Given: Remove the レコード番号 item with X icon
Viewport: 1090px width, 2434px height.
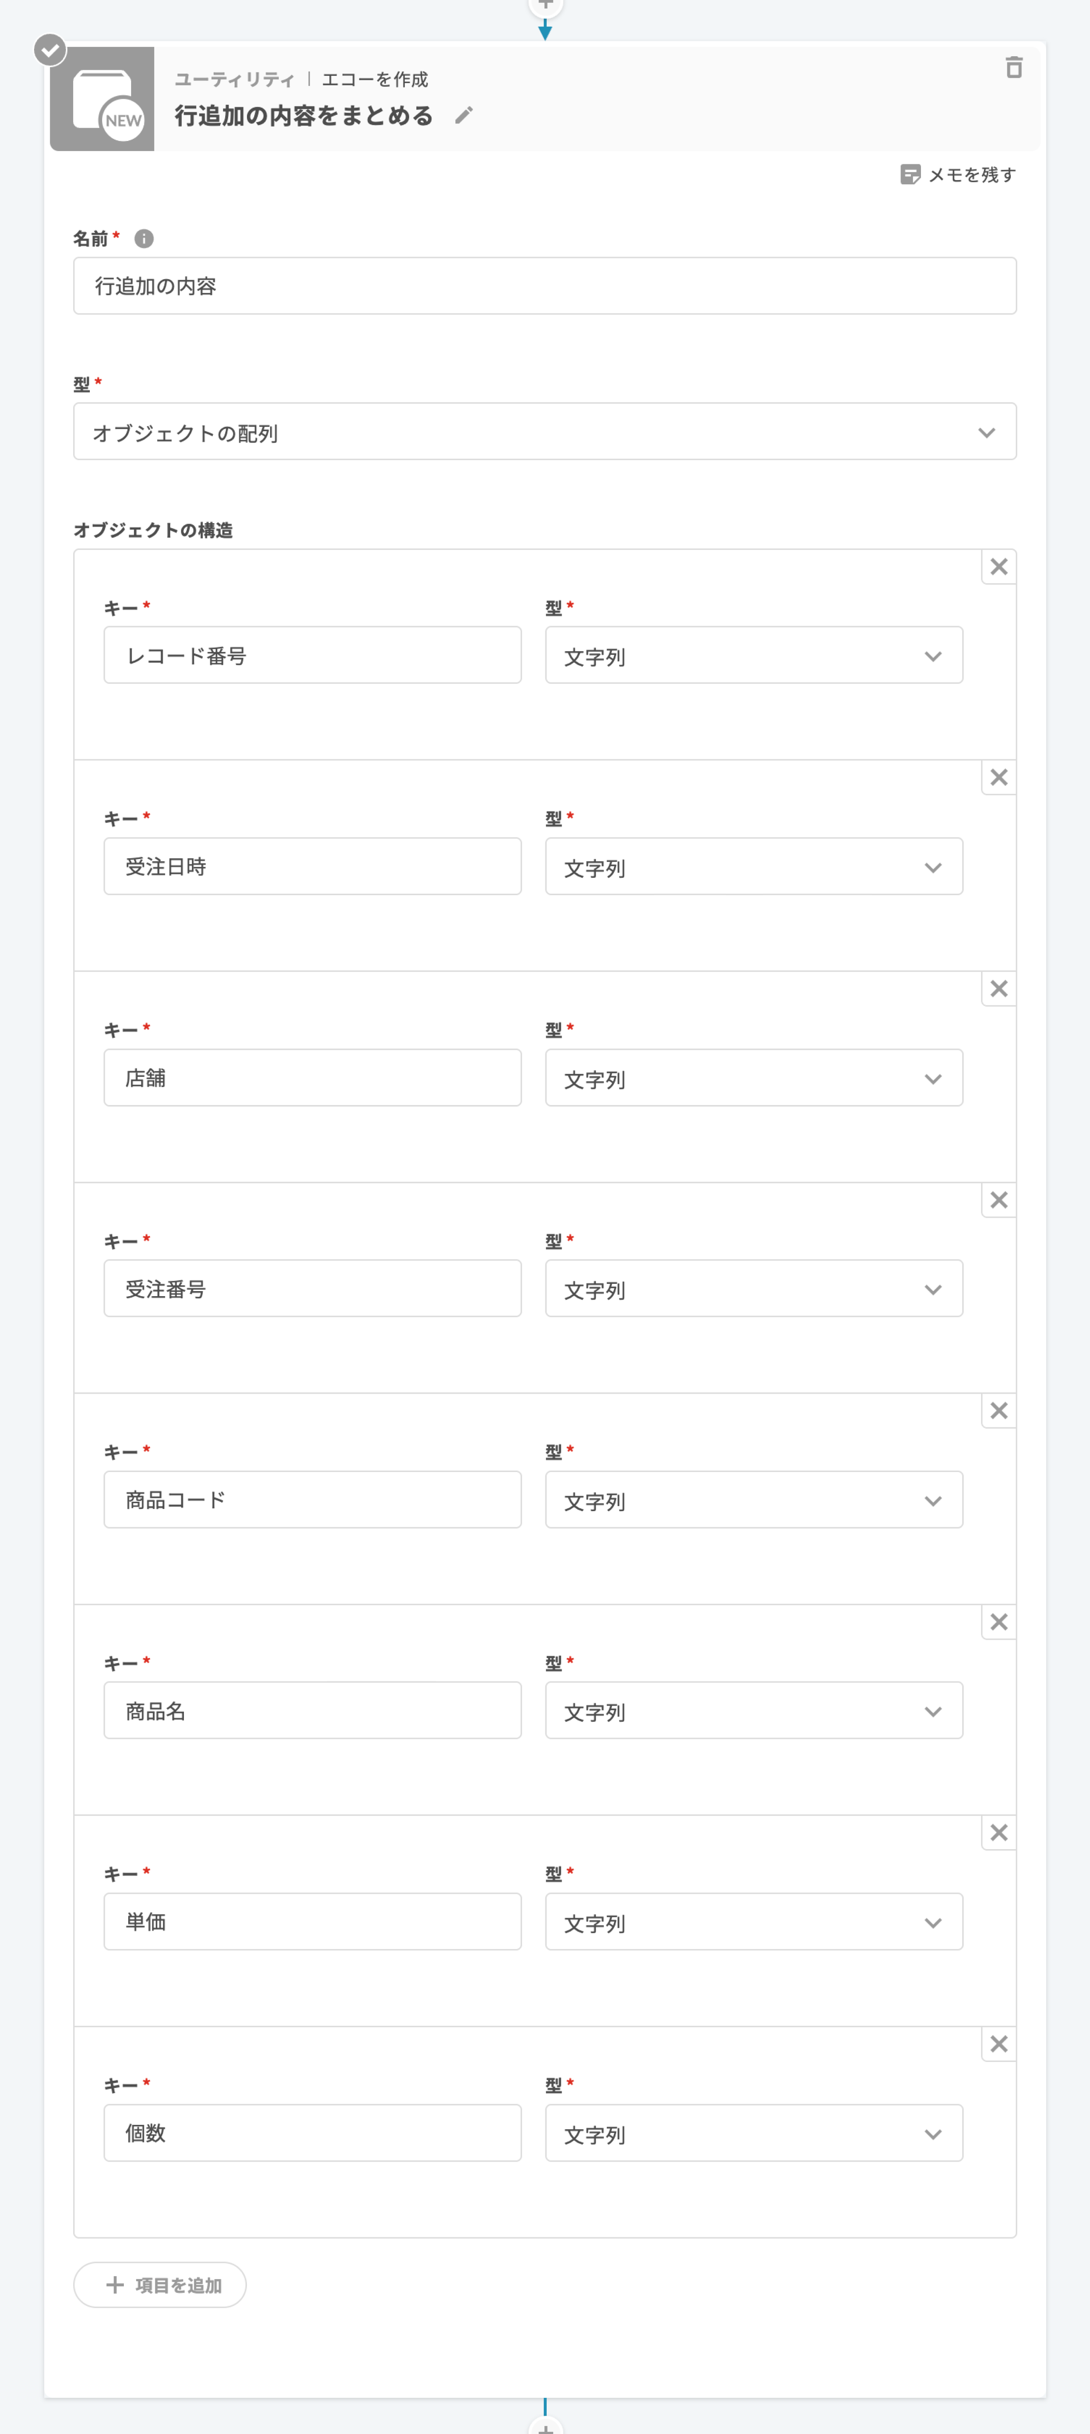Looking at the screenshot, I should pyautogui.click(x=998, y=567).
